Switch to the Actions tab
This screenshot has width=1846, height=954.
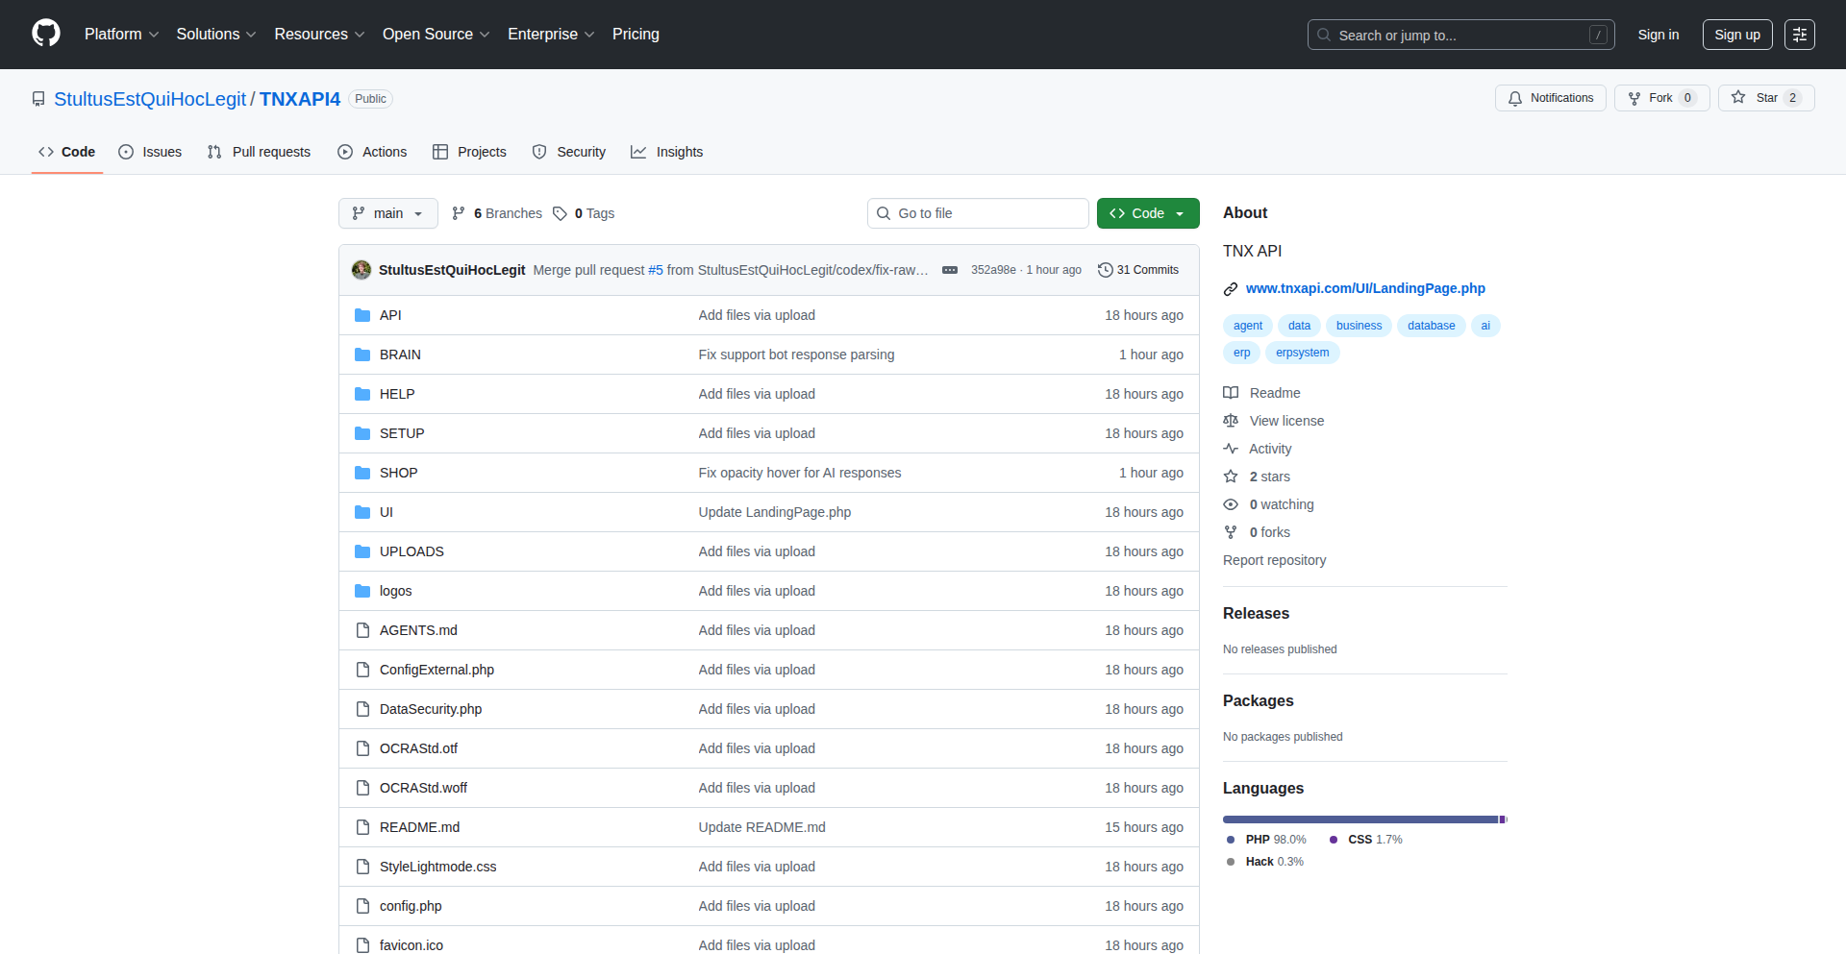(x=372, y=152)
